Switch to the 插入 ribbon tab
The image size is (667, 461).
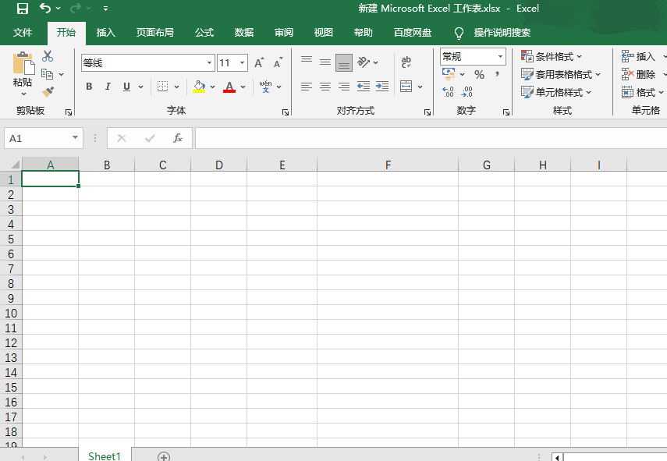[x=106, y=33]
